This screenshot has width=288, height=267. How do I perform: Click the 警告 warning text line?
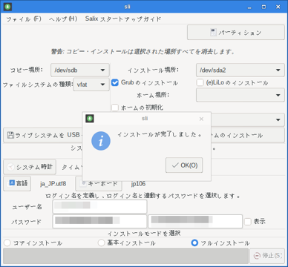coord(143,52)
